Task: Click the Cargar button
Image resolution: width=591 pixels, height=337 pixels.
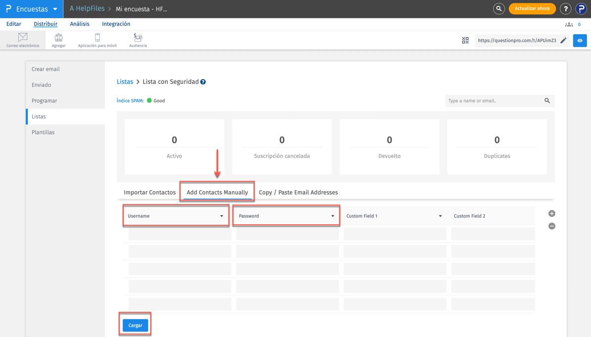Action: [136, 325]
